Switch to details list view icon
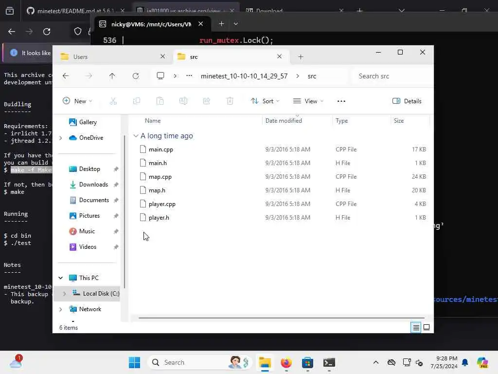The image size is (498, 374). click(416, 327)
